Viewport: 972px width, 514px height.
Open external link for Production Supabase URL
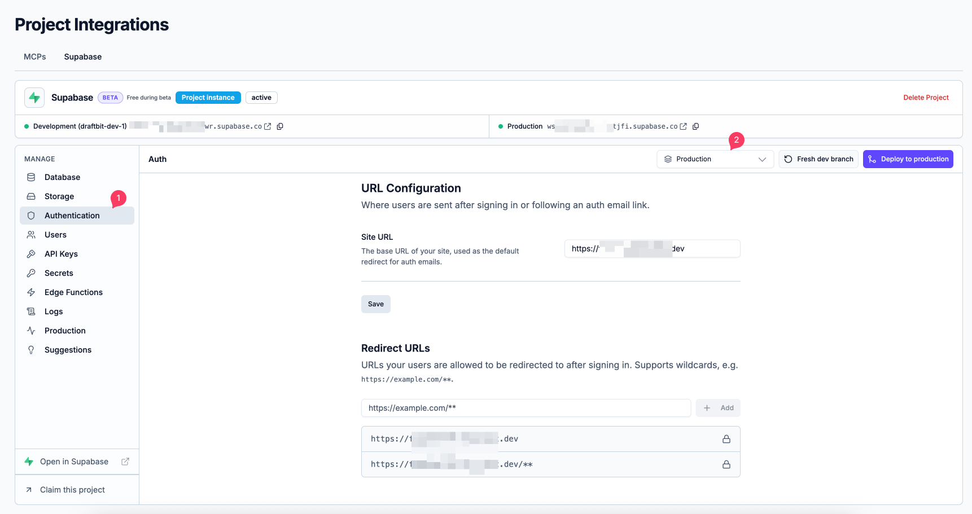(684, 126)
